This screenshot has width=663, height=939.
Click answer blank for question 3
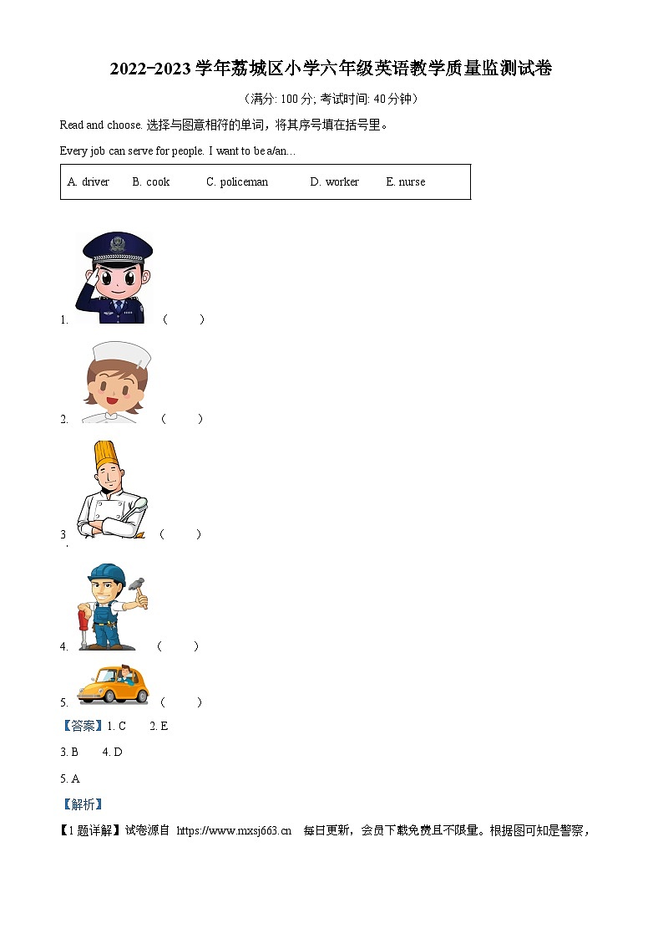coord(180,533)
